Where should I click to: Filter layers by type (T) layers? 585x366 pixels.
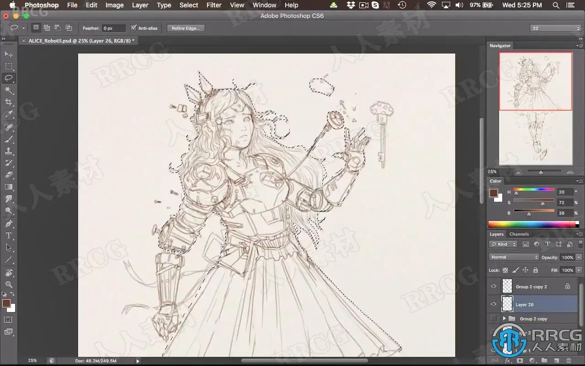coord(547,244)
